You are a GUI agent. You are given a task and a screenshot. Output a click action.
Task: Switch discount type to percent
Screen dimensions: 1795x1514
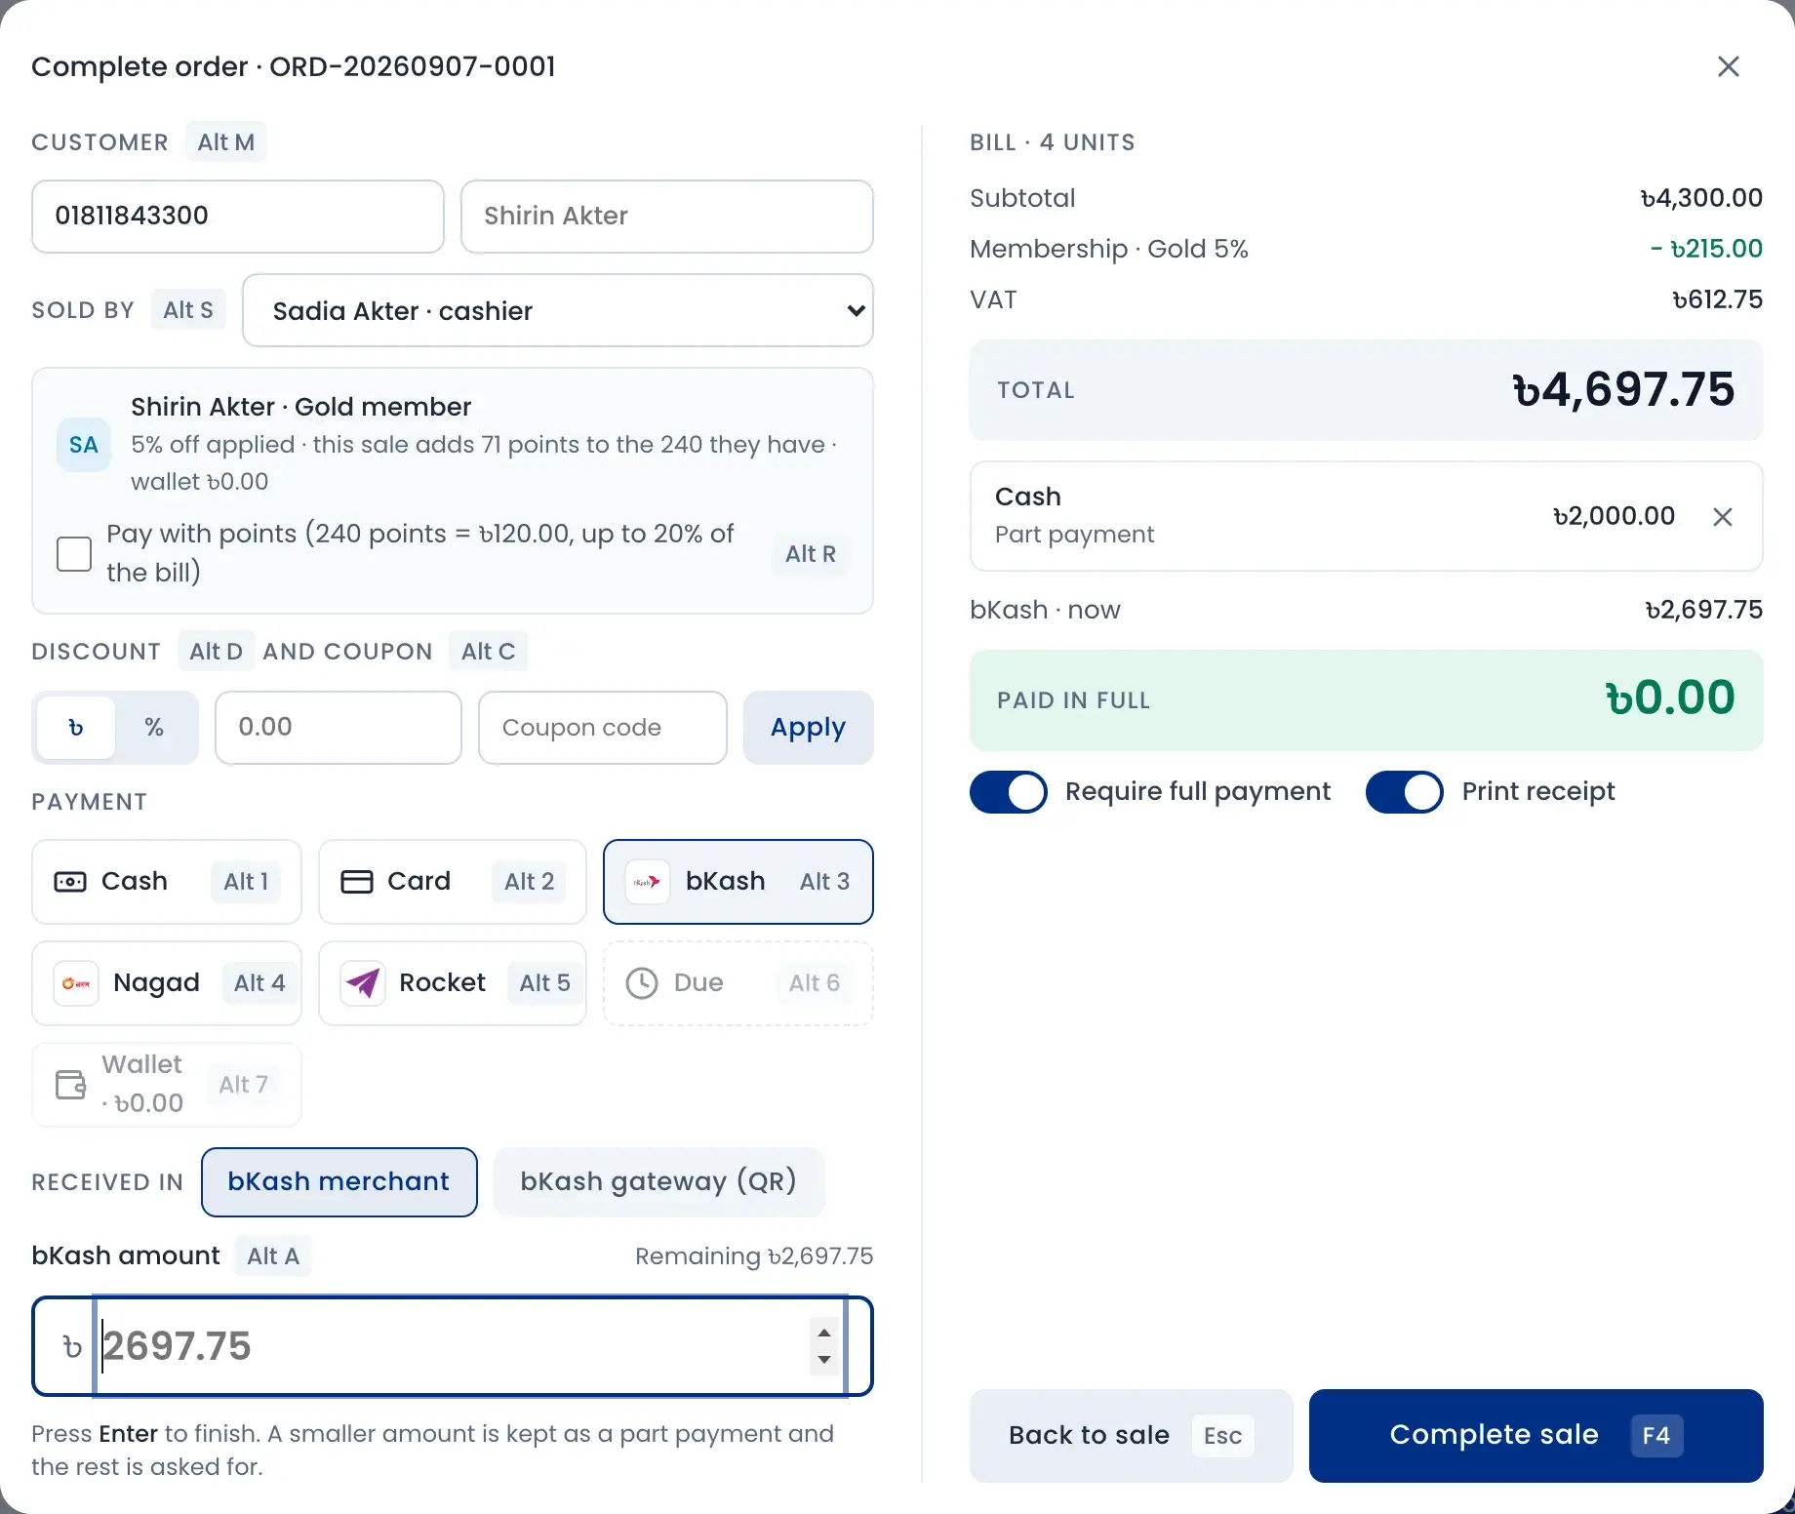pyautogui.click(x=154, y=728)
